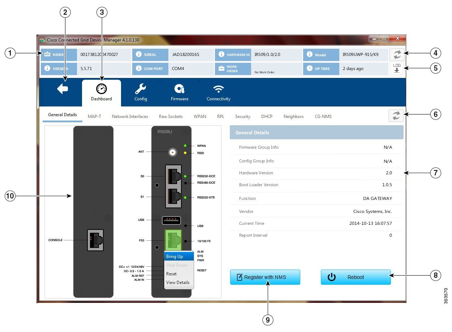Select the DHCP sub-tab
The width and height of the screenshot is (452, 332).
pyautogui.click(x=267, y=117)
